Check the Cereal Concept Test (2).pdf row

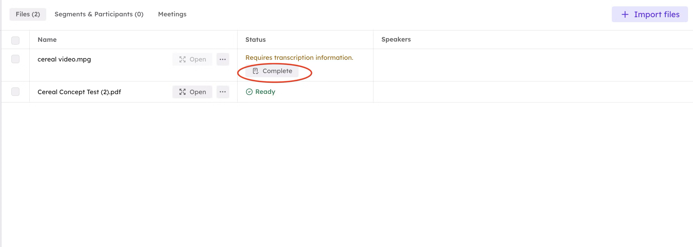point(16,92)
